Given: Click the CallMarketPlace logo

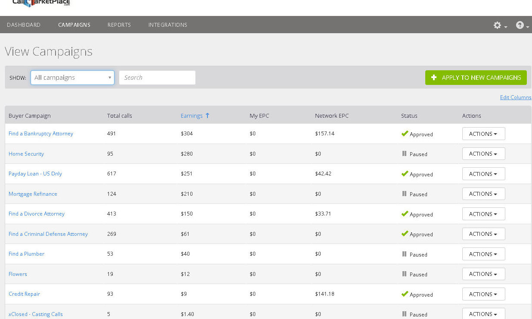Looking at the screenshot, I should pos(41,3).
